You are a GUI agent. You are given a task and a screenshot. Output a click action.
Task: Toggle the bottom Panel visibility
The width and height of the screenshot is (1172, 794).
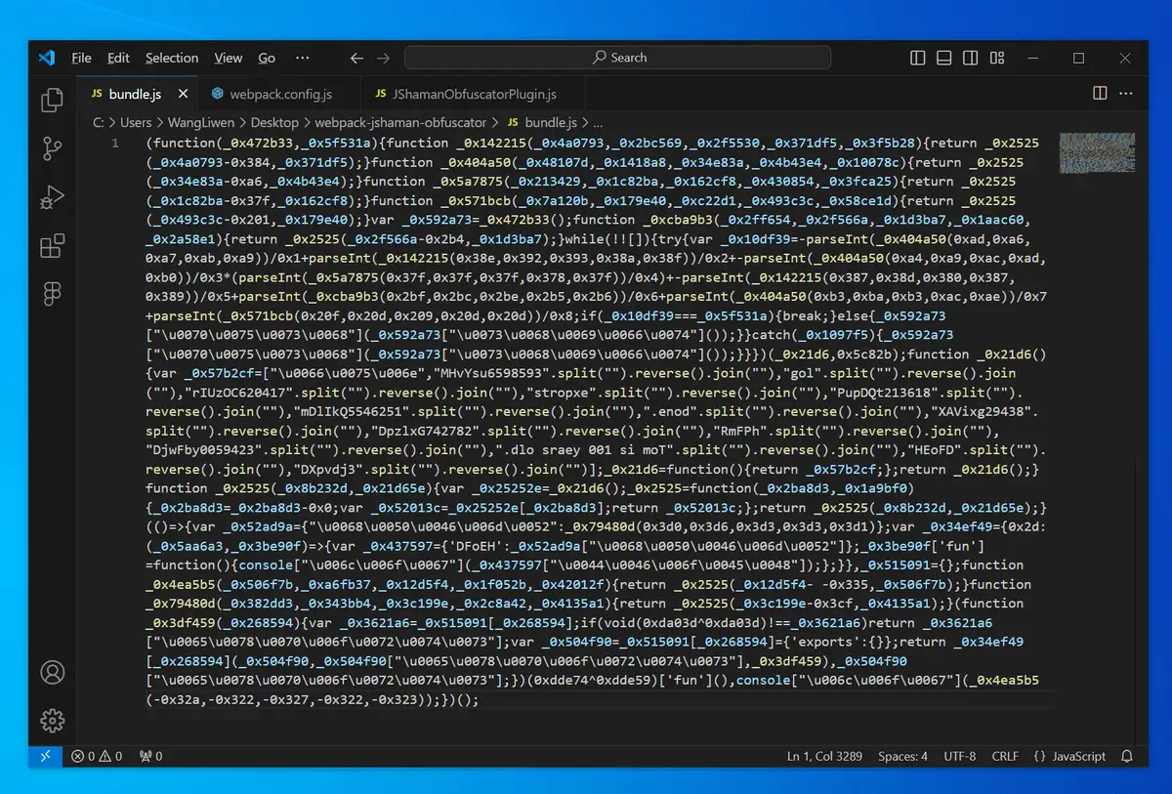pyautogui.click(x=943, y=58)
